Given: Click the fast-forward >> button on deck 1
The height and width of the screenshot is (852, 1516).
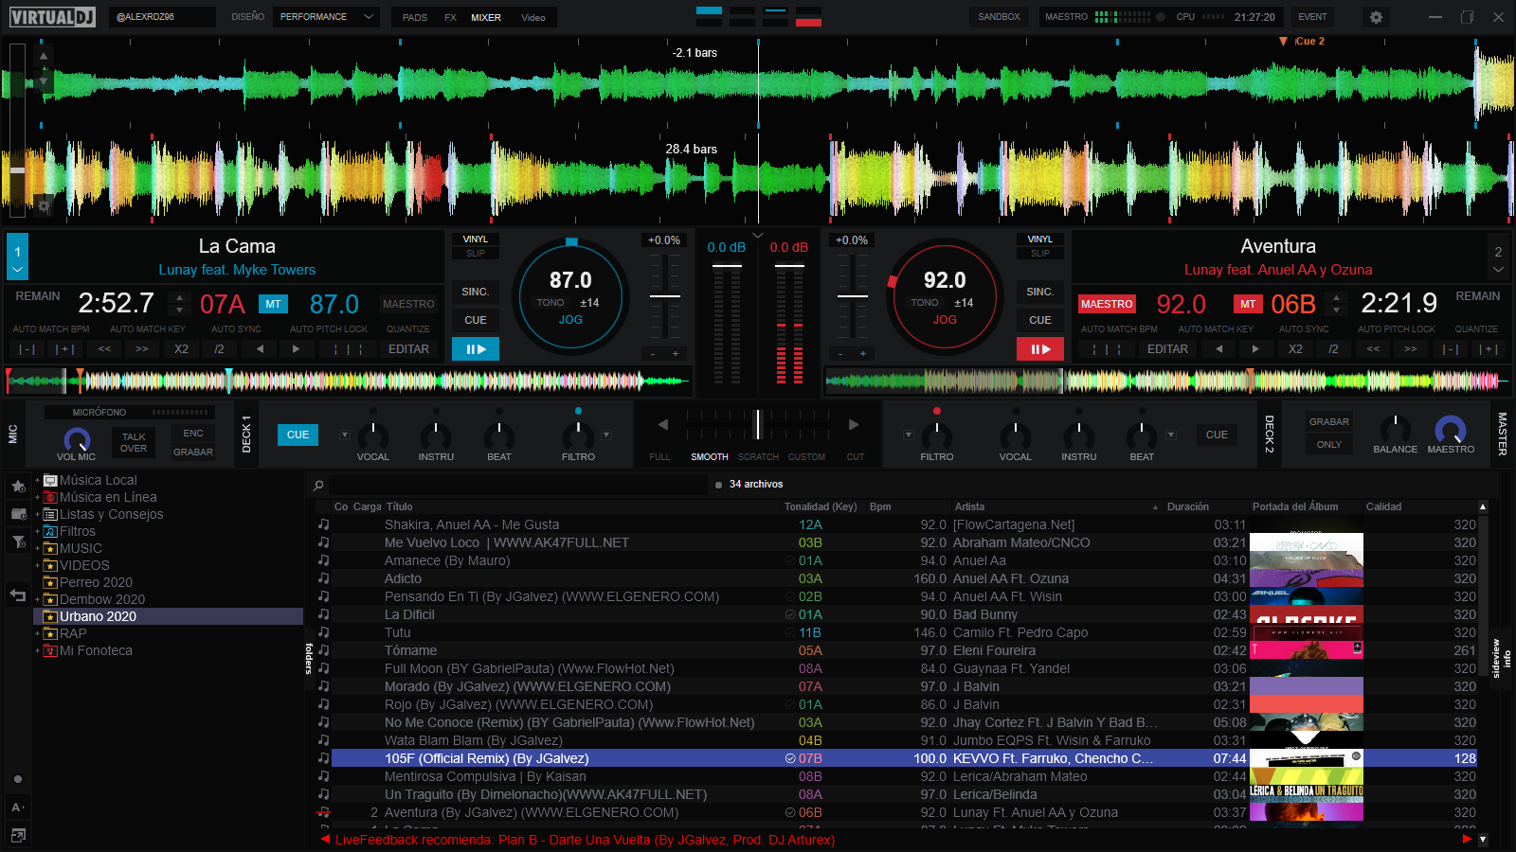Looking at the screenshot, I should (142, 349).
